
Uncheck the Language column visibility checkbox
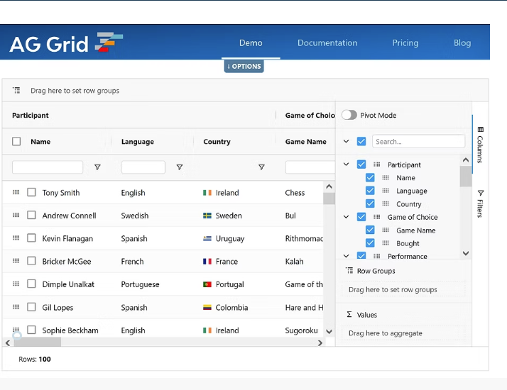coord(370,191)
